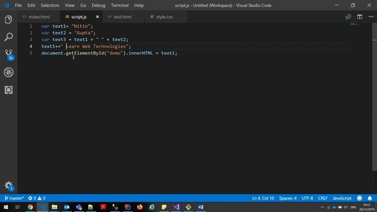This screenshot has height=212, width=377.
Task: Open Task View on the taskbar
Action: (17, 207)
